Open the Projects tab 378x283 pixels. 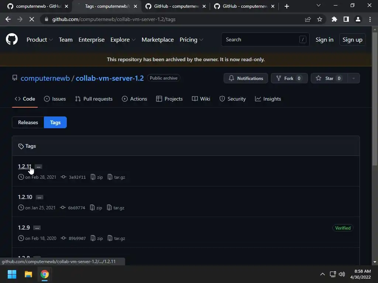coord(169,99)
